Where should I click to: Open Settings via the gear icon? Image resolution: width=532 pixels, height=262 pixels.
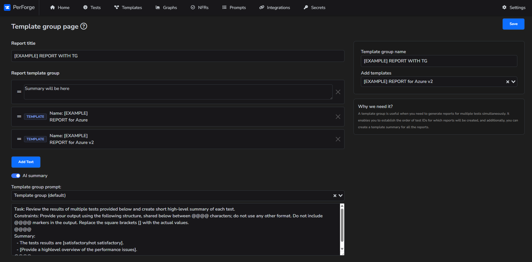point(504,8)
